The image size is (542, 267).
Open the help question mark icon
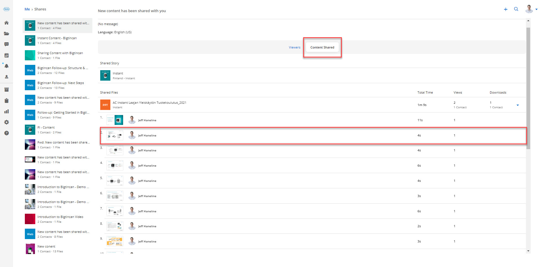(6, 133)
